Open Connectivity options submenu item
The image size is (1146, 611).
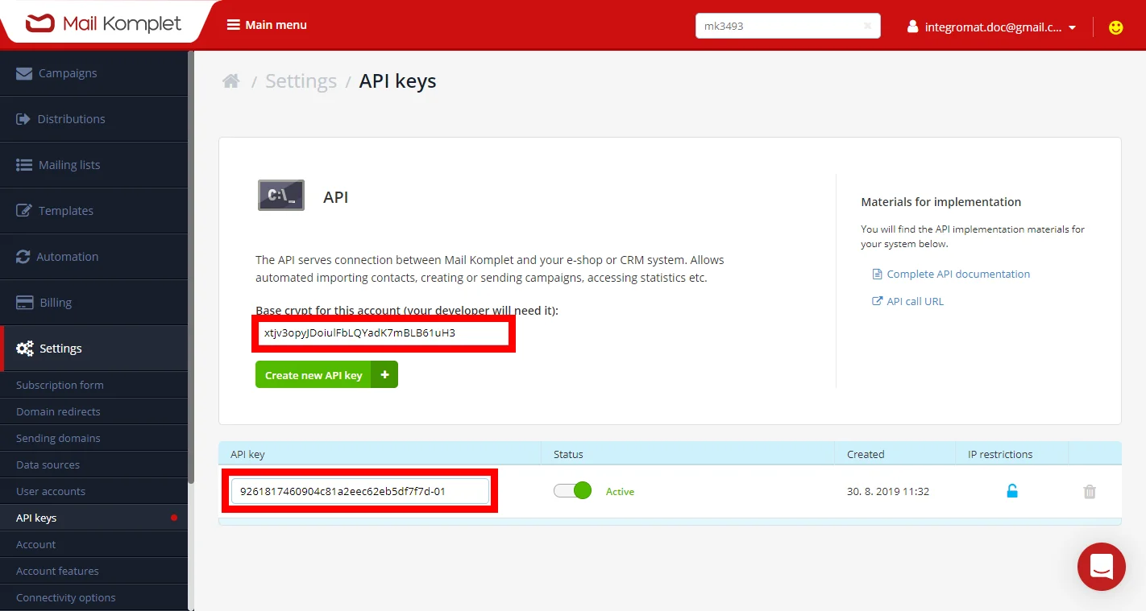click(x=93, y=597)
